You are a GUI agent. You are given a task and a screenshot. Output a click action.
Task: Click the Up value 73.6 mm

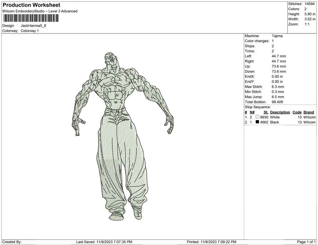(x=279, y=66)
